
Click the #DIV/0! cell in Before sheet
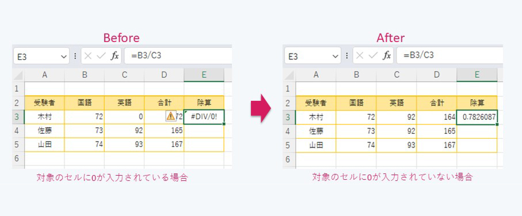[204, 117]
